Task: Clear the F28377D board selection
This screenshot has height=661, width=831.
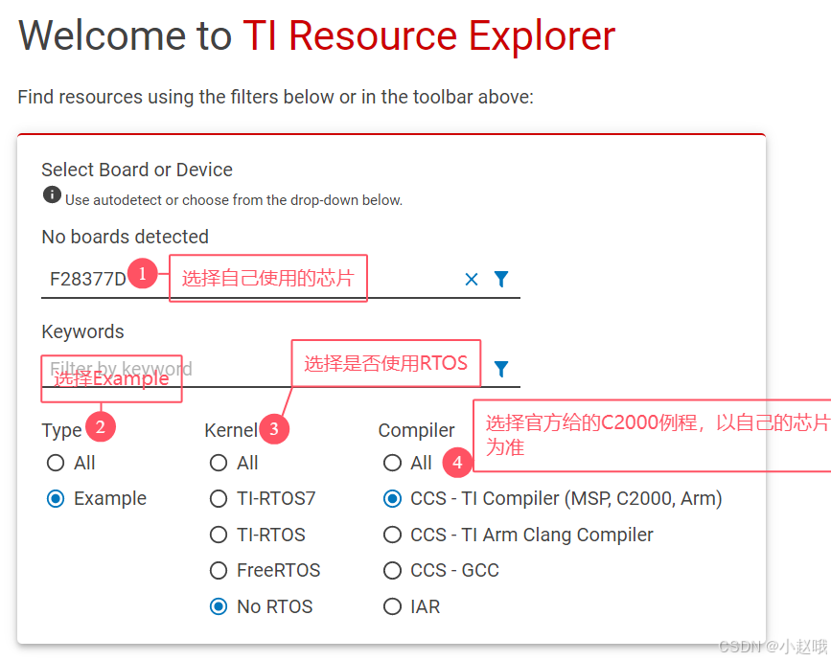Action: pos(472,279)
